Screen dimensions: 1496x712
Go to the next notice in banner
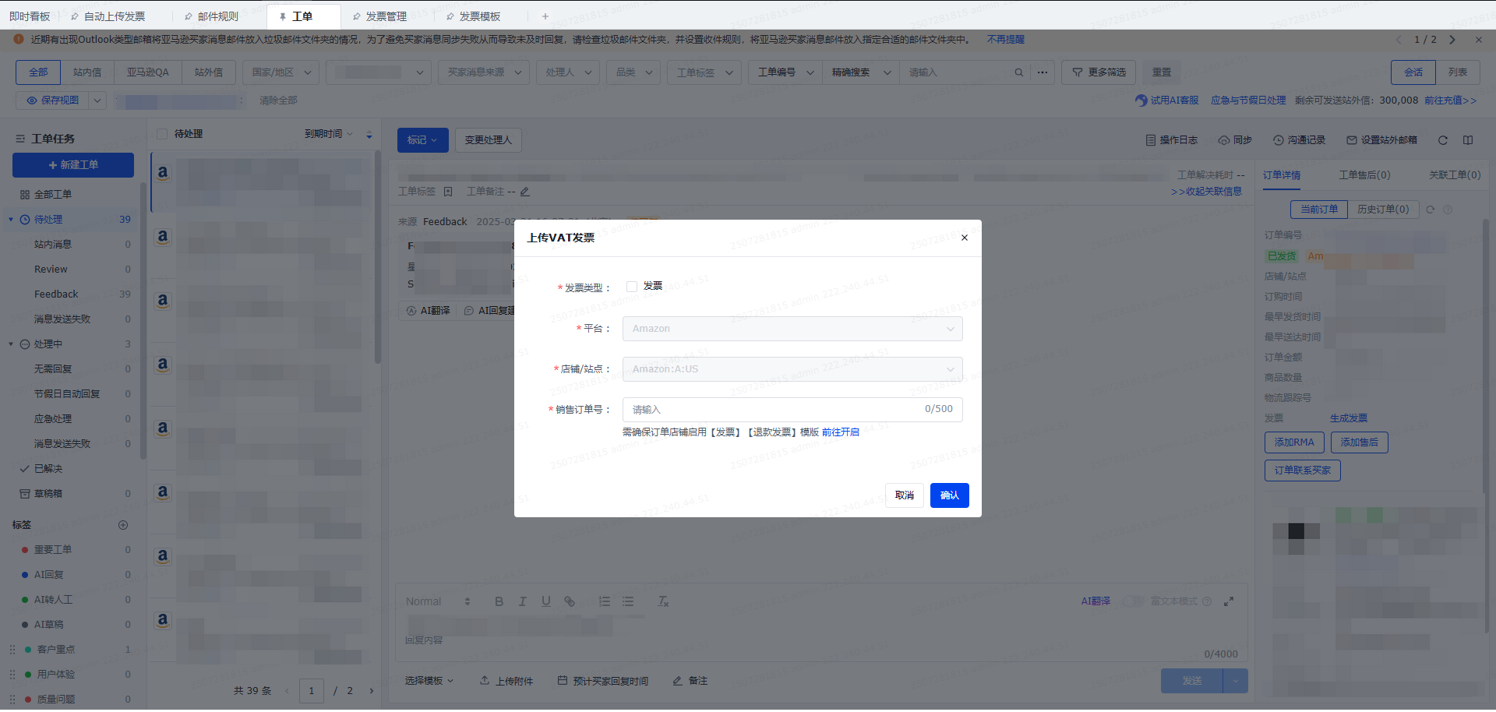tap(1452, 40)
